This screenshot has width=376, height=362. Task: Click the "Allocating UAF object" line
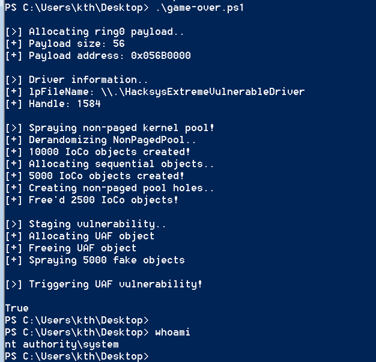[x=91, y=236]
